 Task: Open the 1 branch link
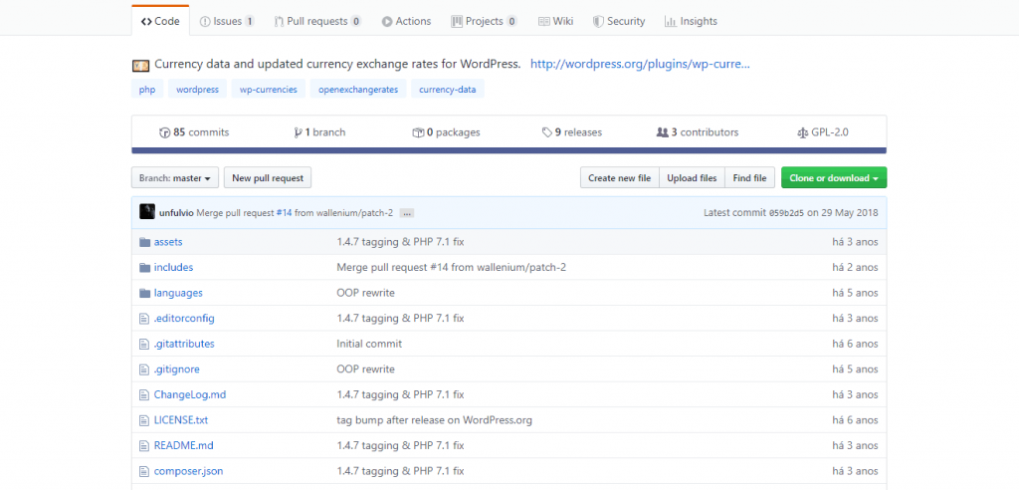(319, 132)
